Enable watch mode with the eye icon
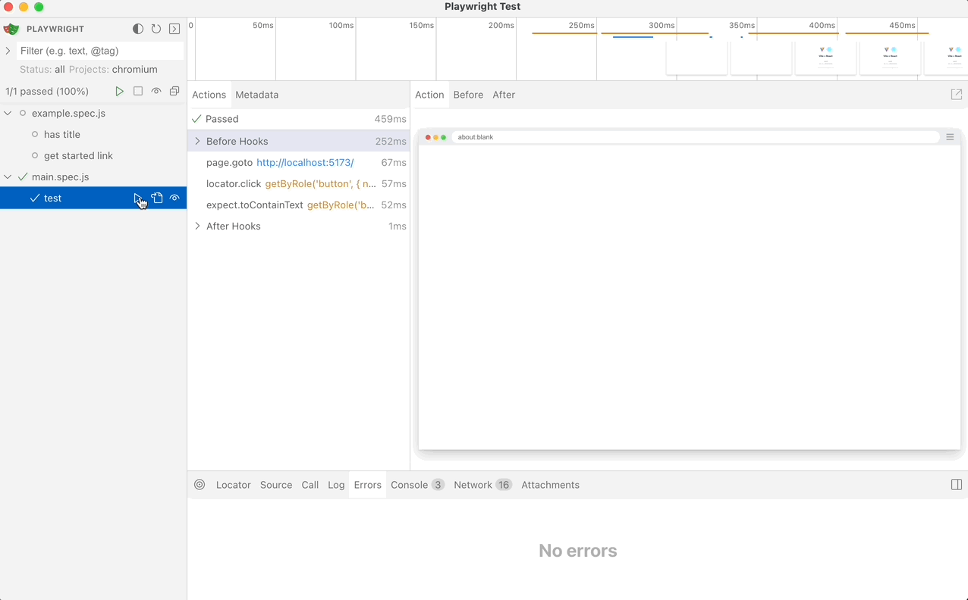Screen dimensions: 968x600 pyautogui.click(x=156, y=91)
